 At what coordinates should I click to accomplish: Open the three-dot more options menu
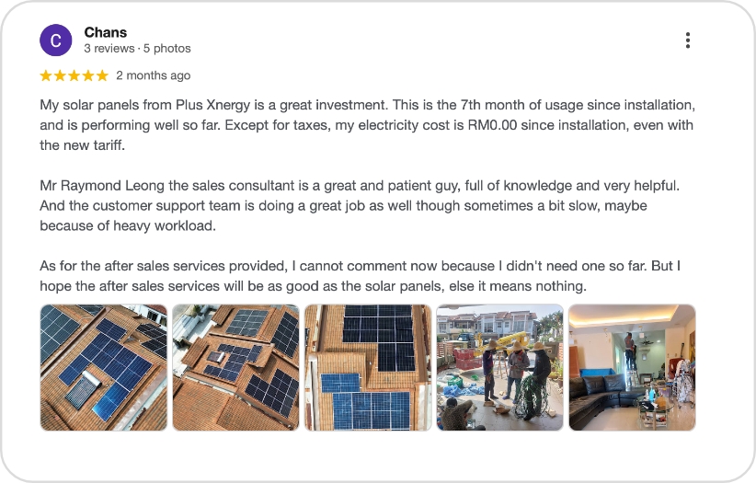(x=687, y=40)
